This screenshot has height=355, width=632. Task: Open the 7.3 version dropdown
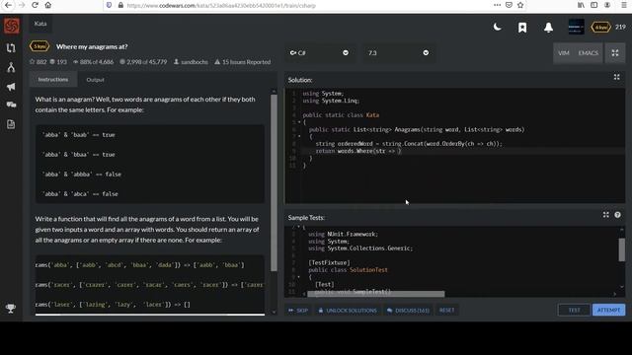[x=399, y=52]
